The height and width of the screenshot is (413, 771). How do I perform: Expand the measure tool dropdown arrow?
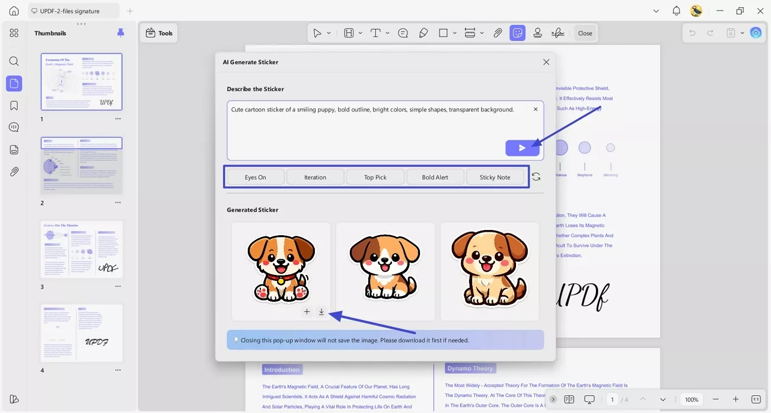point(482,33)
